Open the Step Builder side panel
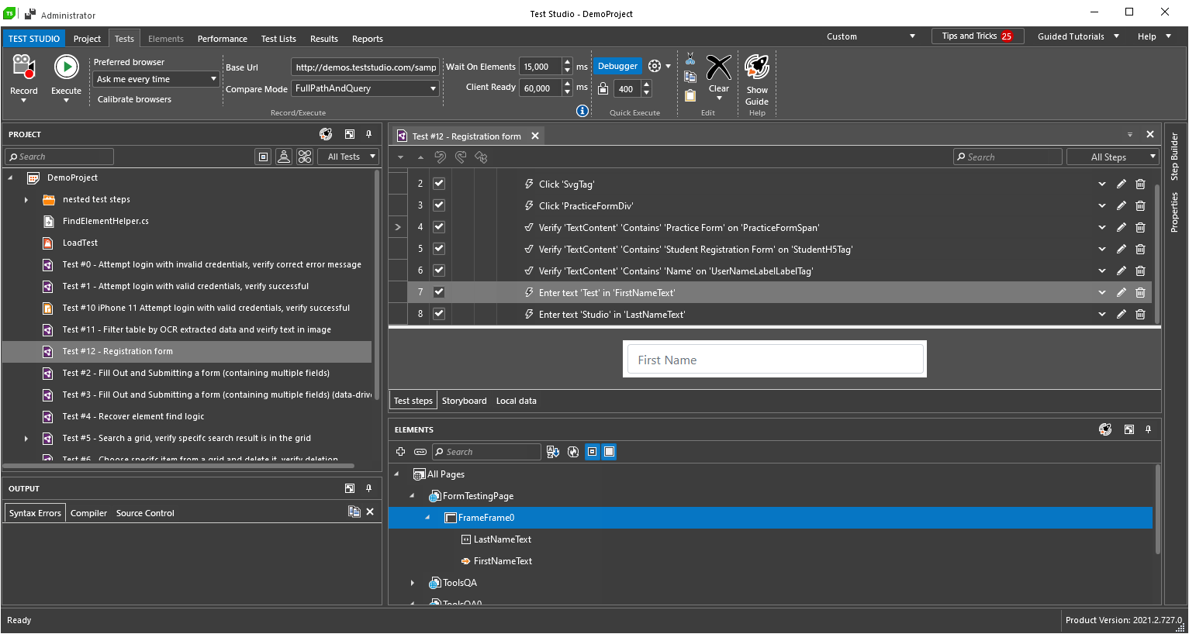Screen dimensions: 1189x634 pos(1174,157)
